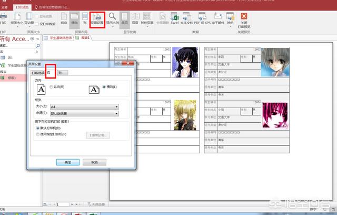The height and width of the screenshot is (215, 337).
Task: Select the Print Preview (打印预览) ribbon tab
Action: click(22, 7)
